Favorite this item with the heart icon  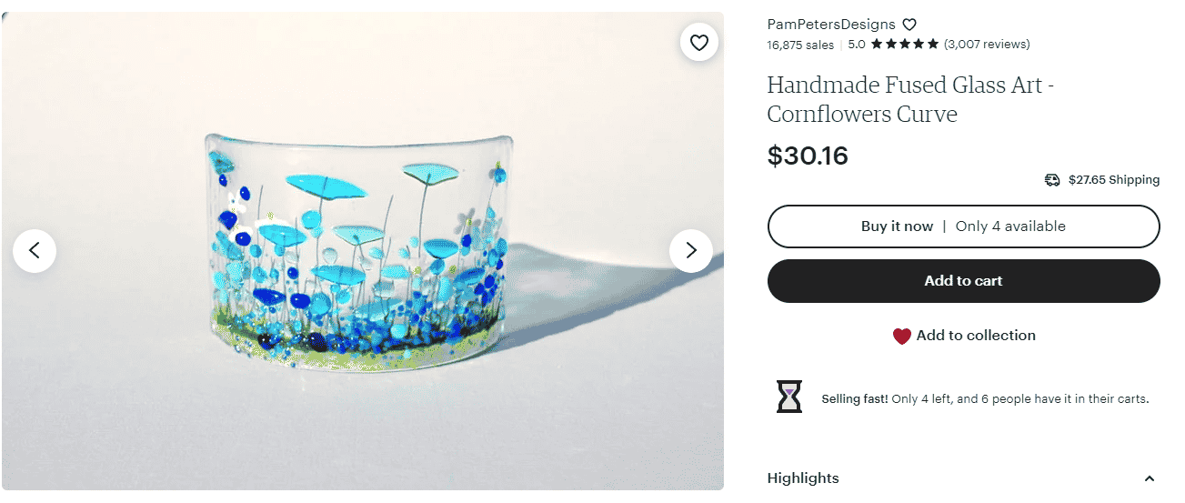698,42
